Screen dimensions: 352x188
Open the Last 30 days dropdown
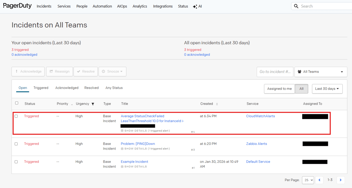click(327, 89)
